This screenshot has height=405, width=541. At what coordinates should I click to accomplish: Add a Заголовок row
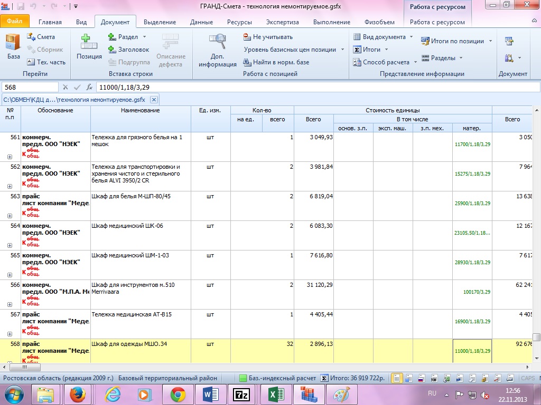click(128, 50)
